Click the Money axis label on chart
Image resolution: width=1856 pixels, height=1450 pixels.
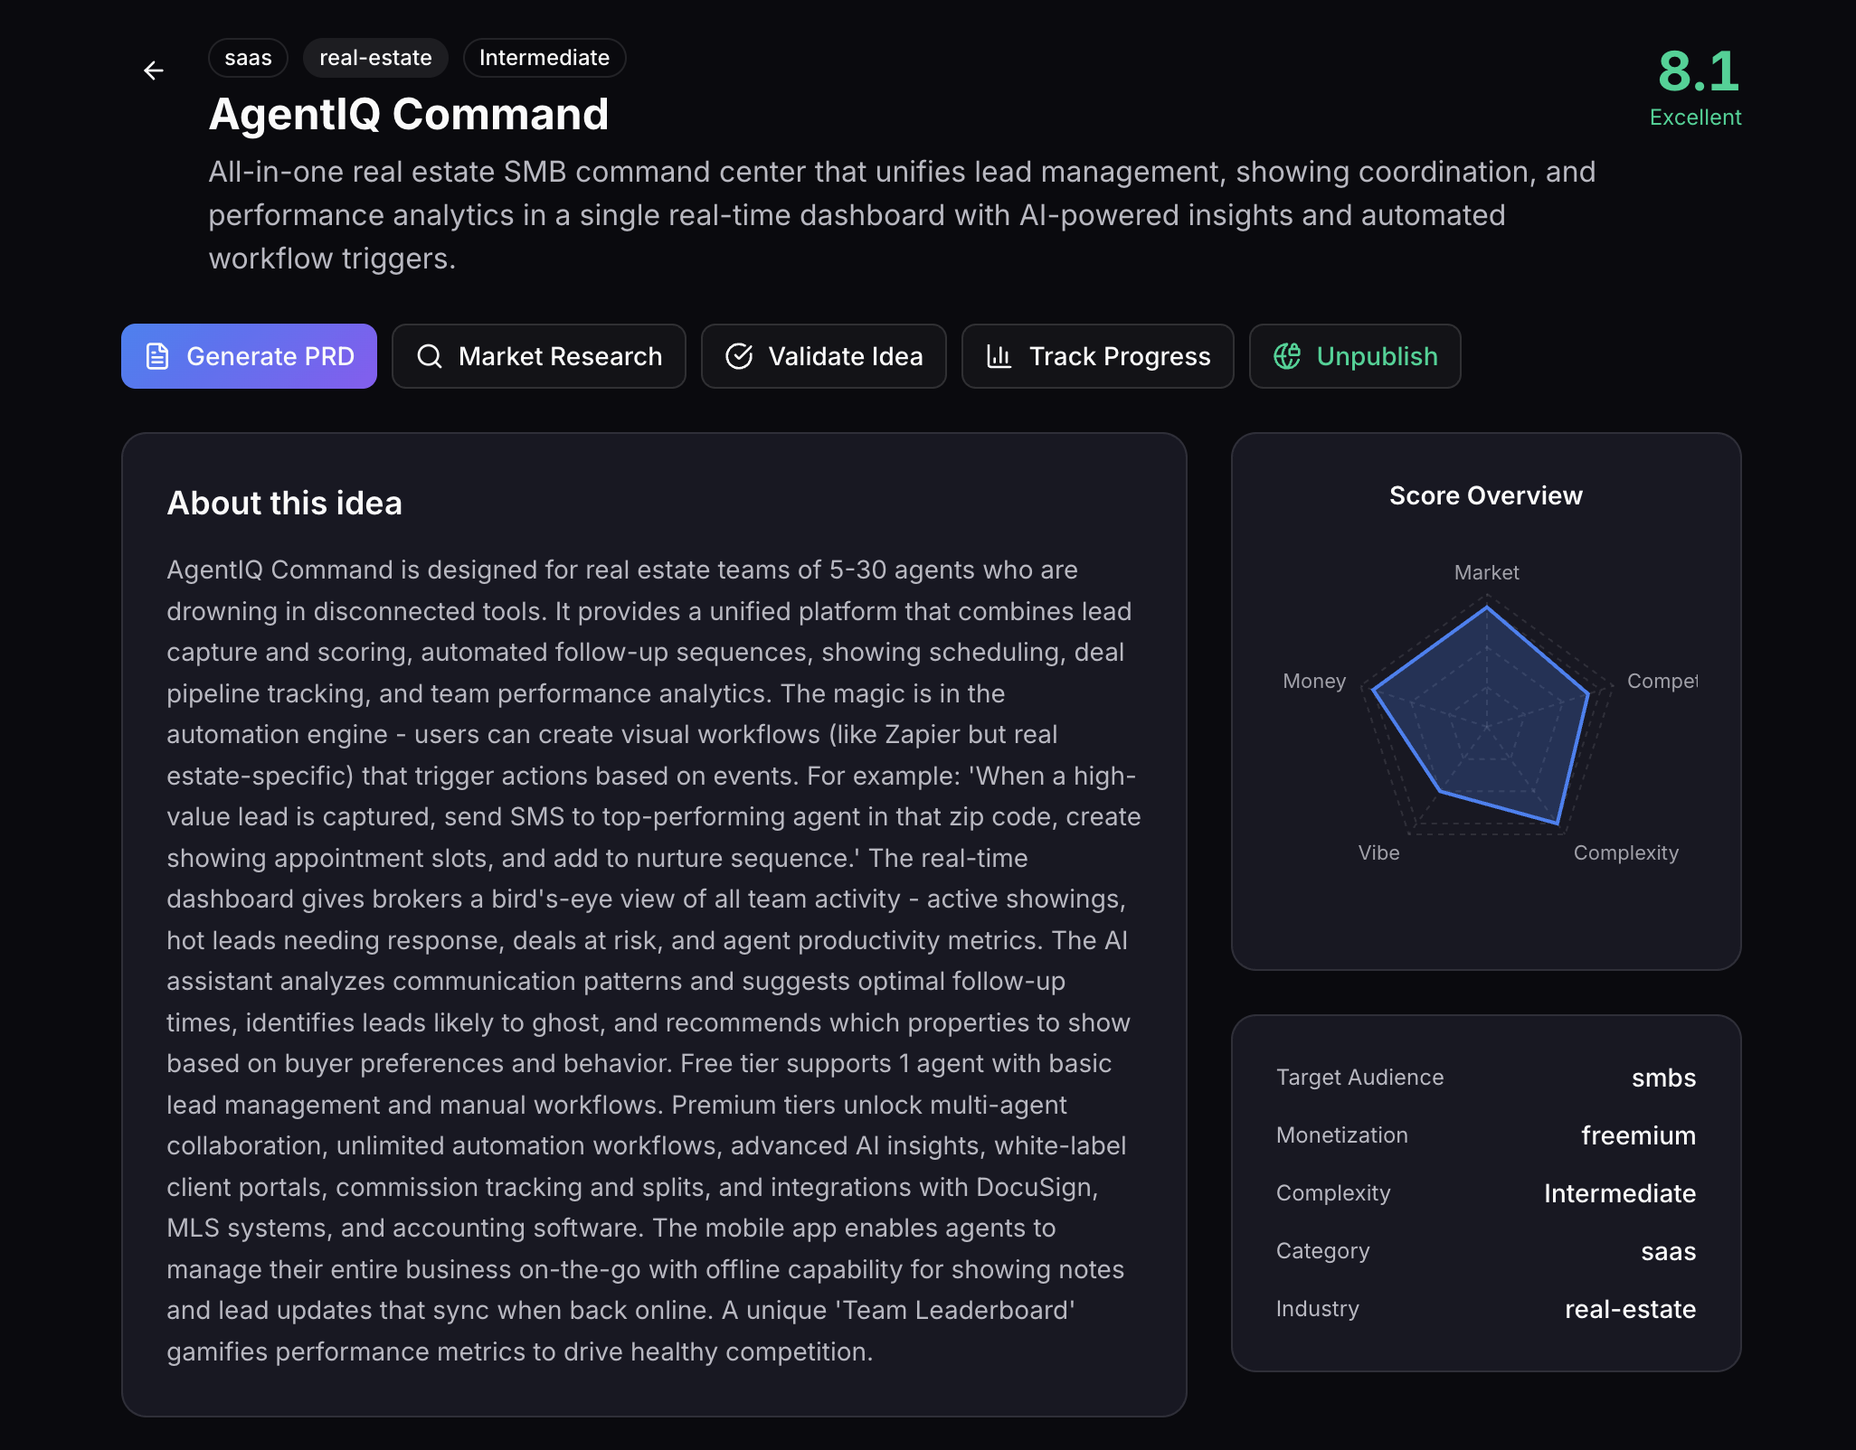pyautogui.click(x=1314, y=681)
